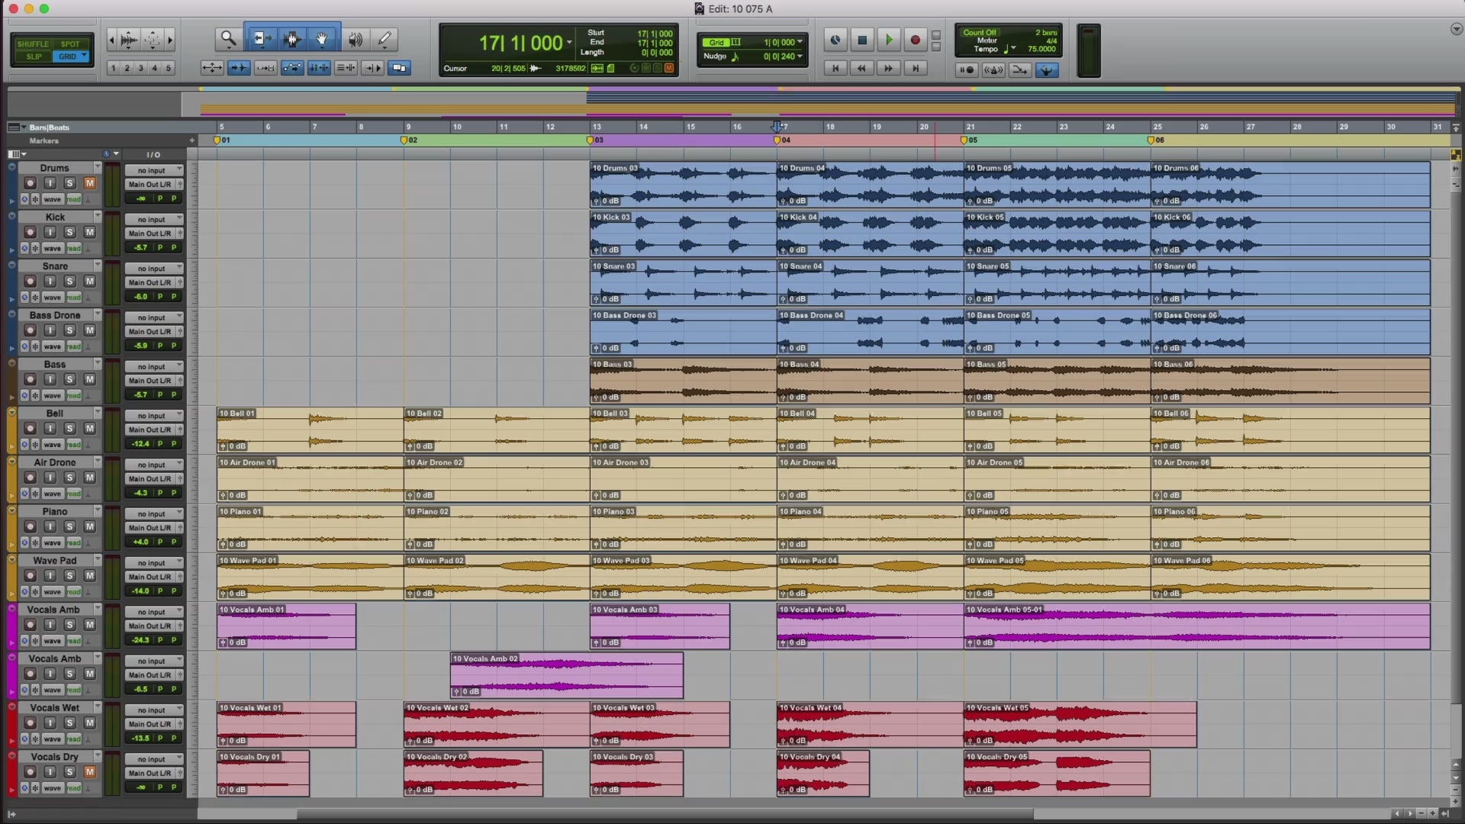The width and height of the screenshot is (1465, 824).
Task: Open the Nudge value dropdown arrow
Action: (800, 56)
